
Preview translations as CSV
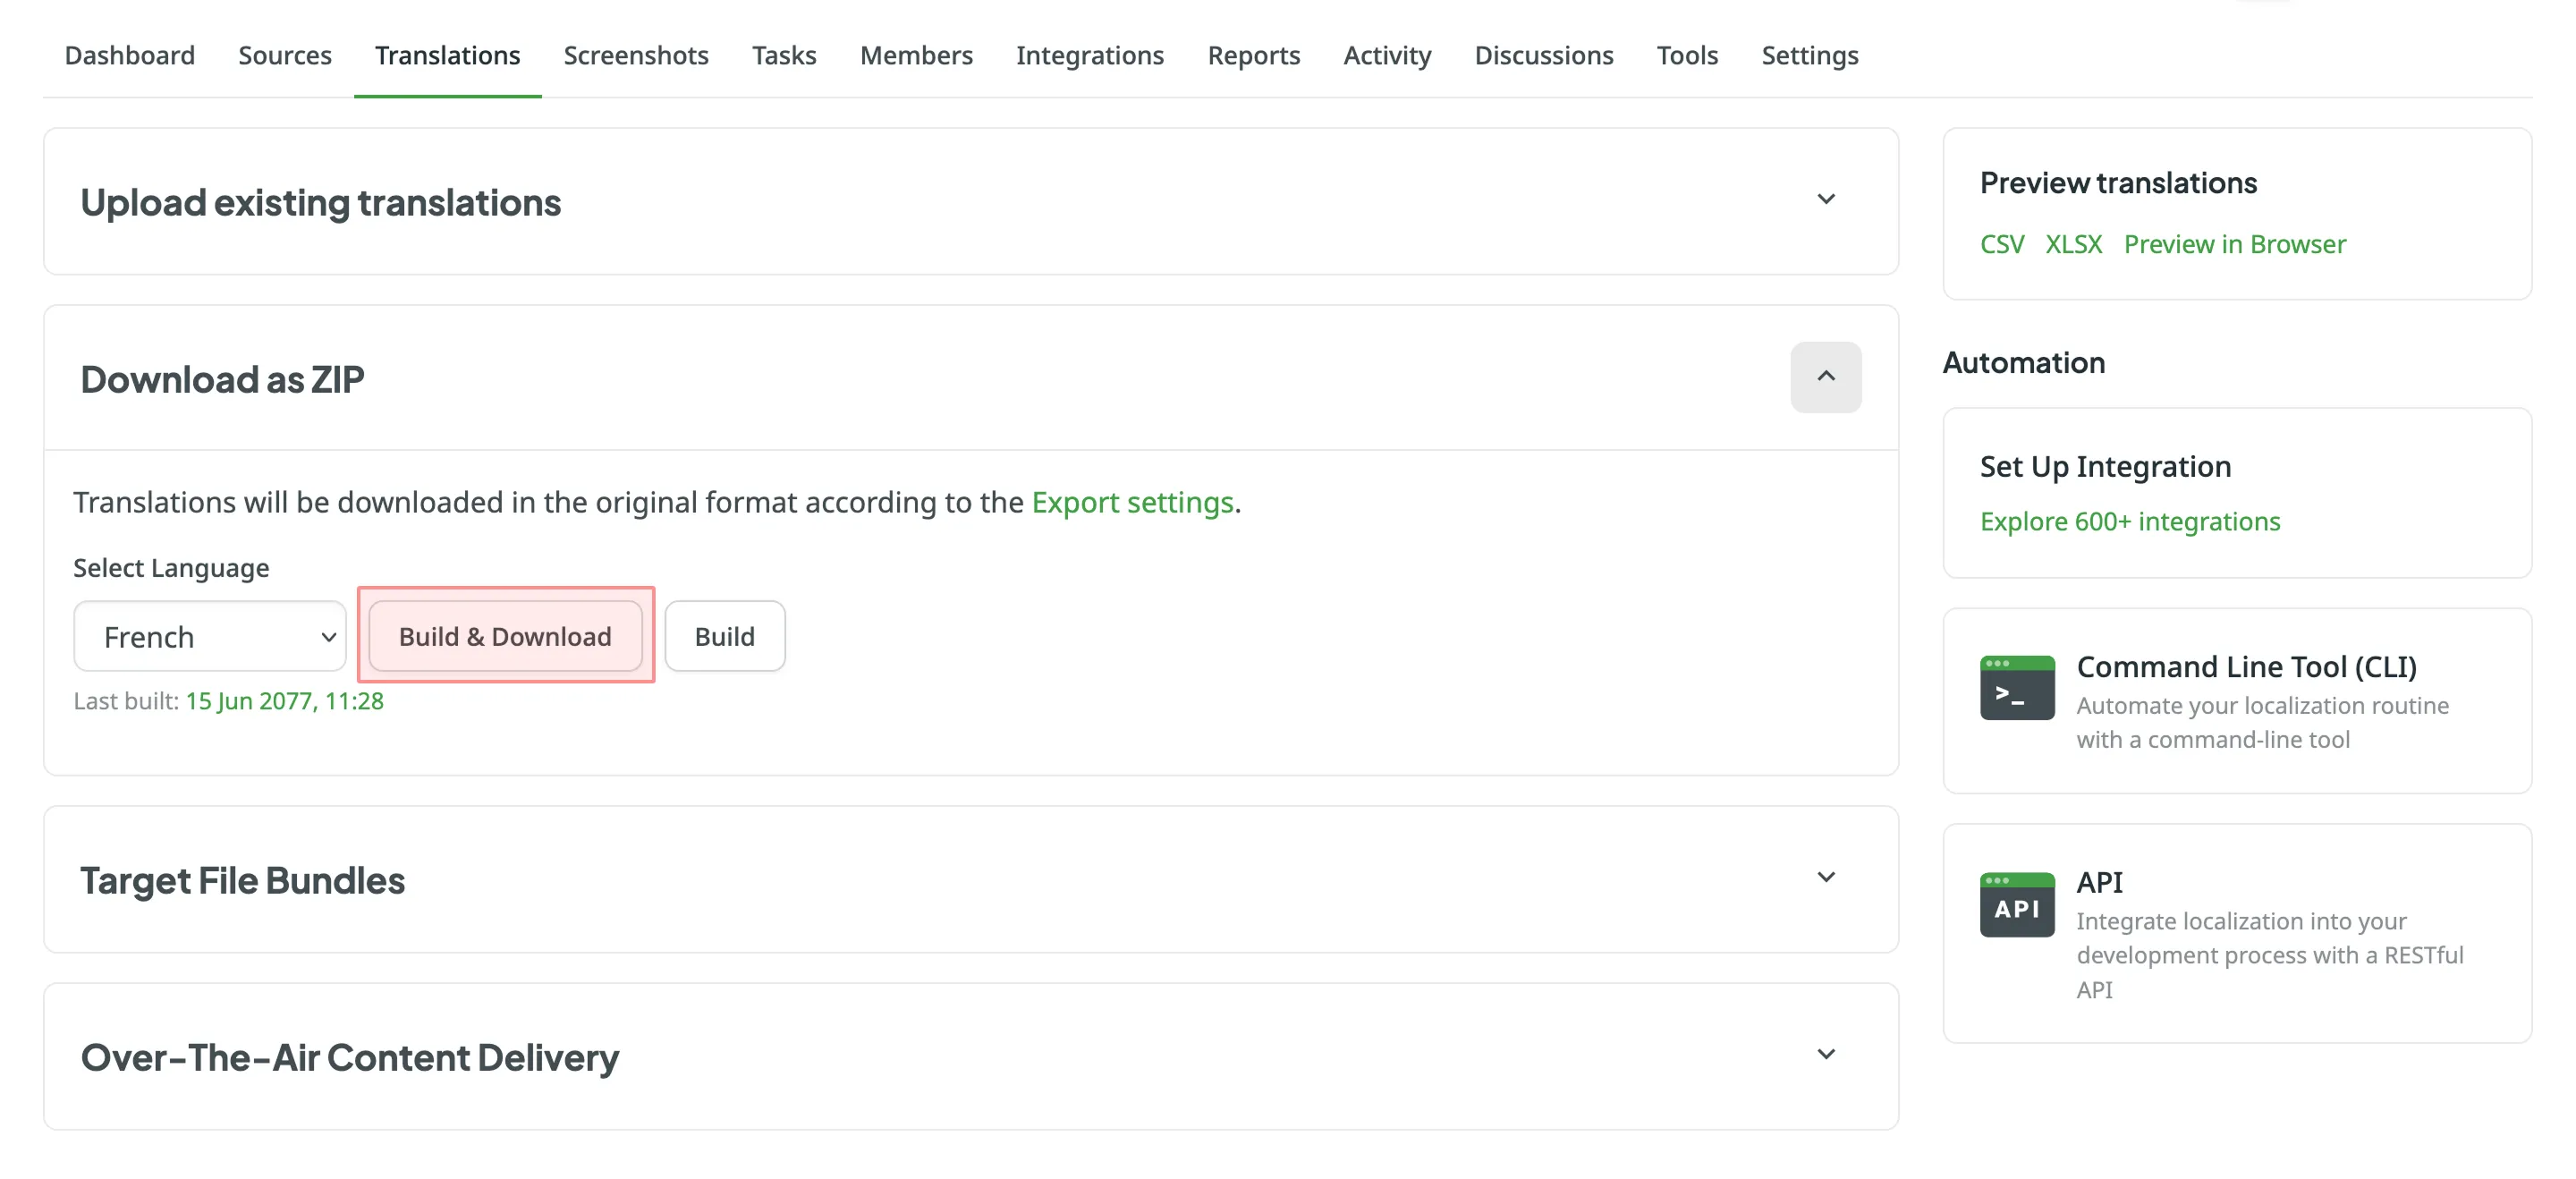point(2001,244)
